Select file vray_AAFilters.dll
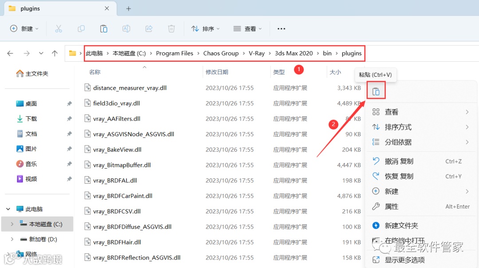The height and width of the screenshot is (268, 479). [117, 118]
